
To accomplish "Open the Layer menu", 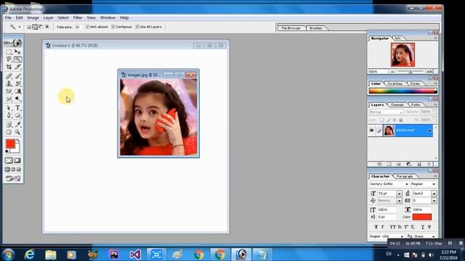I will 49,17.
